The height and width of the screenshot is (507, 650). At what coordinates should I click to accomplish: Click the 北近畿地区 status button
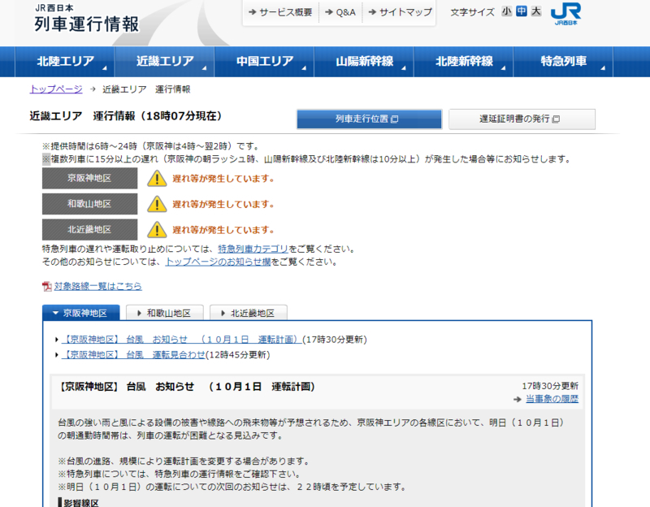pyautogui.click(x=89, y=230)
